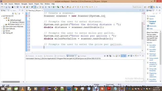Viewport: 162px width, 91px height.
Task: Click the Save icon in toolbar
Action: [6, 7]
